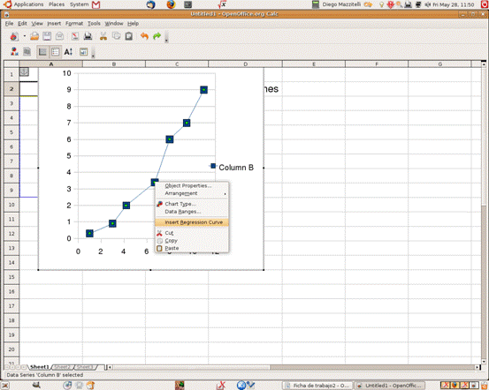Select Copy in context menu
Viewport: 489px width, 390px height.
tap(192, 241)
